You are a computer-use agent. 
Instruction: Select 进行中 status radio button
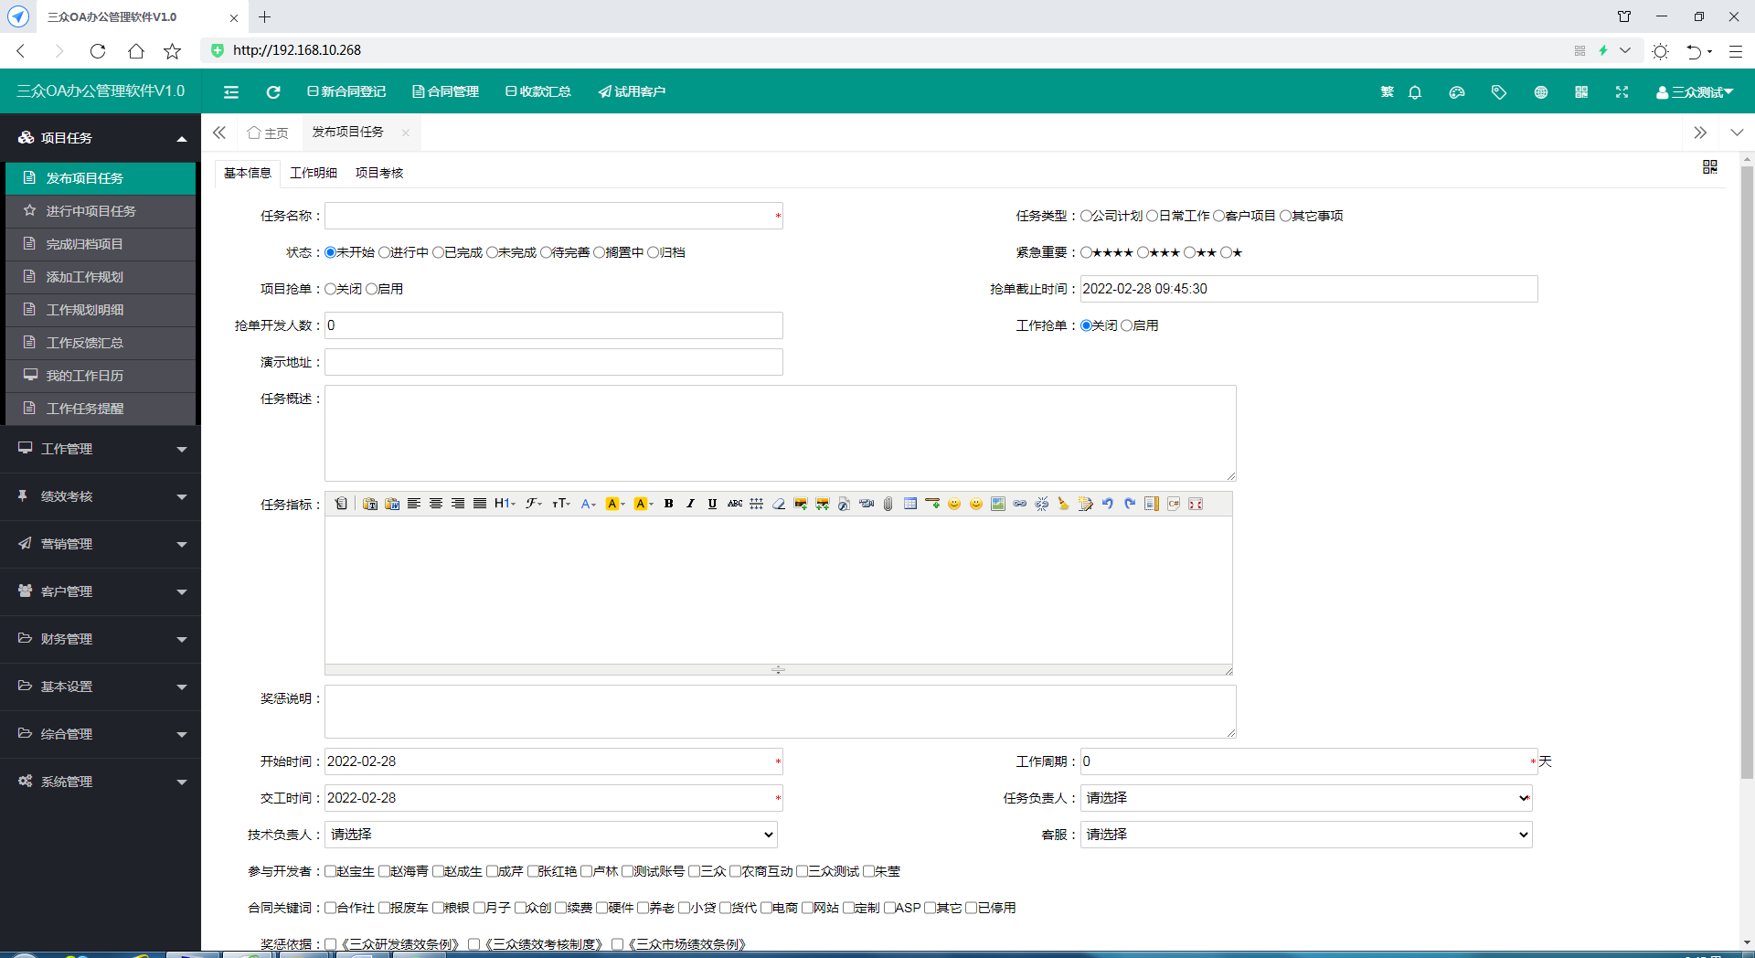pos(385,252)
